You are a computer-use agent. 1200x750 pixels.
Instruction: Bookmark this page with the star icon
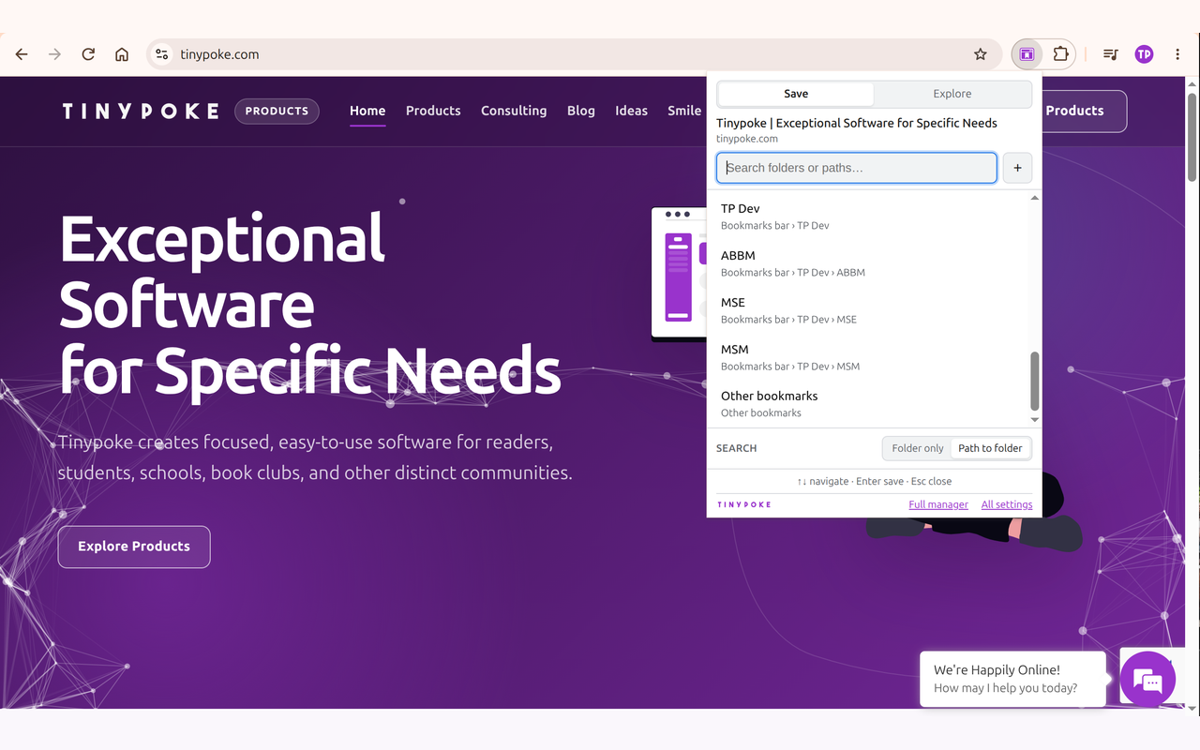click(x=981, y=54)
